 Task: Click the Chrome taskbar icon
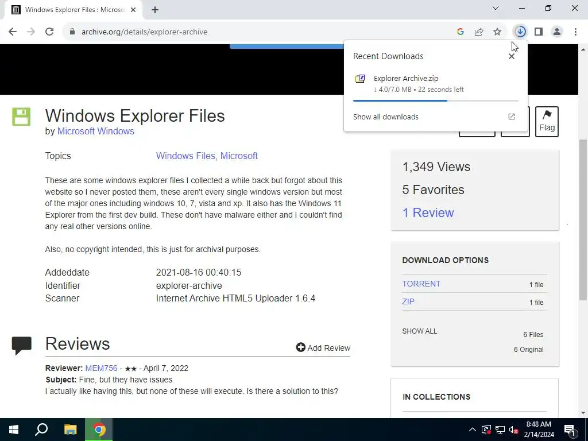pos(99,430)
